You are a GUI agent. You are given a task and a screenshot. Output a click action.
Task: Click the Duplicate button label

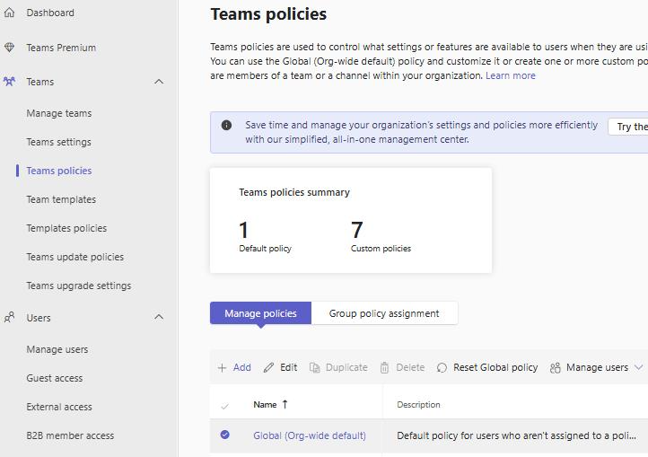pyautogui.click(x=346, y=367)
